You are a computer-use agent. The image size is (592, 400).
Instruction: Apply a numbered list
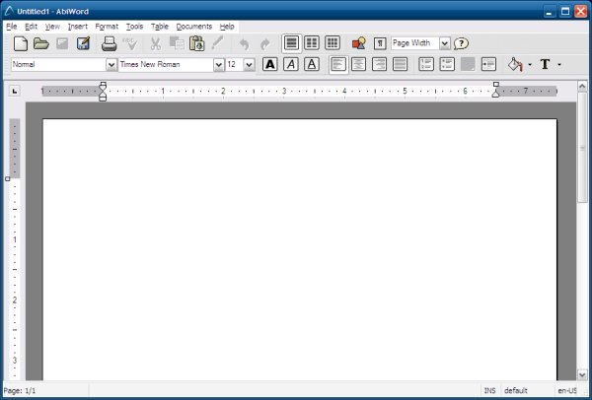tap(426, 64)
